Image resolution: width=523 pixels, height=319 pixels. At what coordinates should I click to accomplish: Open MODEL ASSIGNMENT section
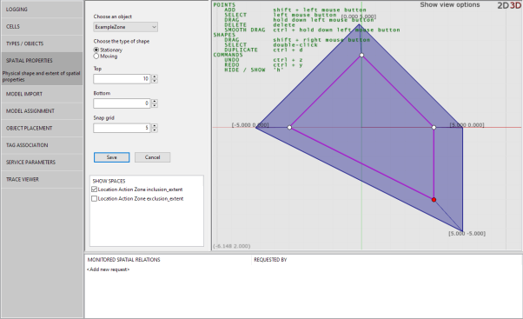[42, 110]
